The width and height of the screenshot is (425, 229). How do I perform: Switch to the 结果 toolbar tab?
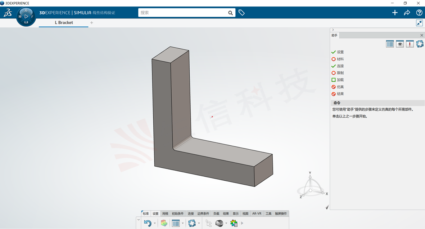[226, 213]
